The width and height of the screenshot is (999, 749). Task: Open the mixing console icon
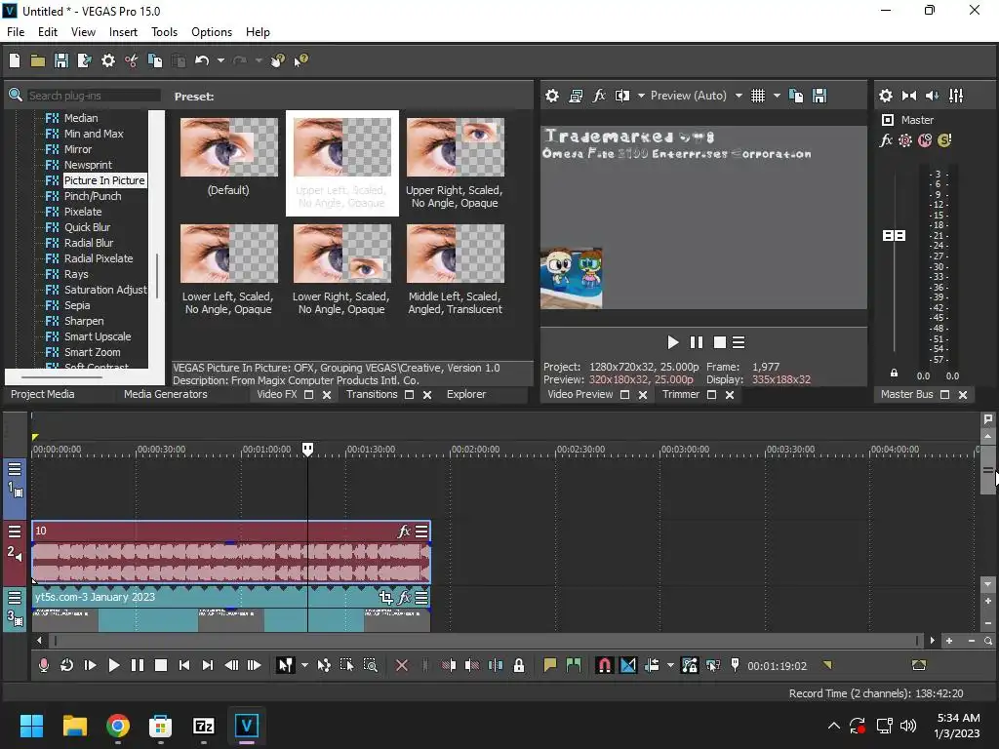956,96
